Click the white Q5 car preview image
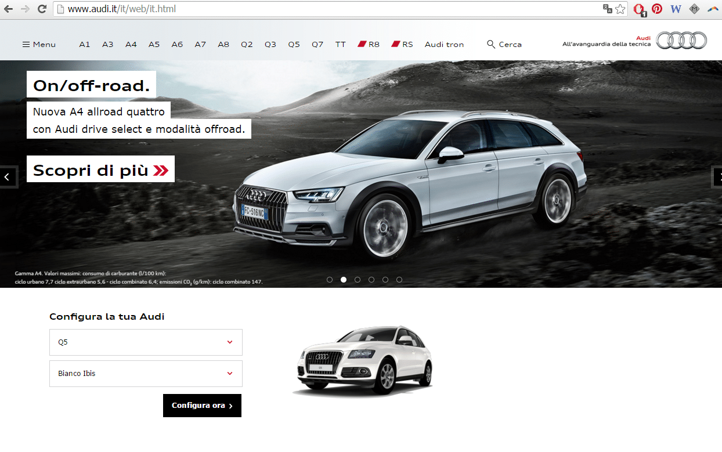The image size is (722, 452). pyautogui.click(x=364, y=361)
